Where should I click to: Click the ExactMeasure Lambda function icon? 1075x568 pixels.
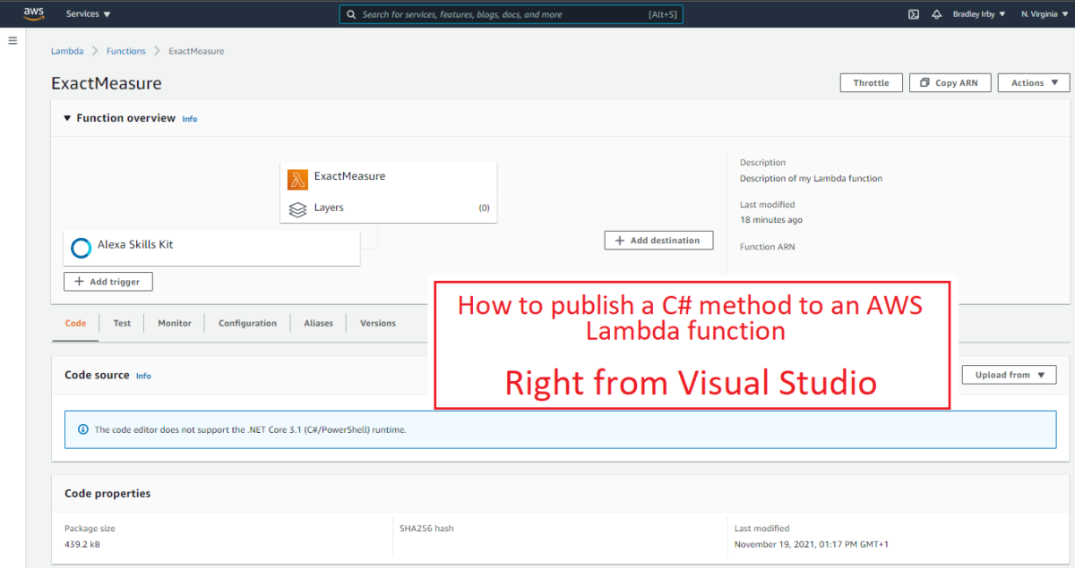[x=297, y=179]
